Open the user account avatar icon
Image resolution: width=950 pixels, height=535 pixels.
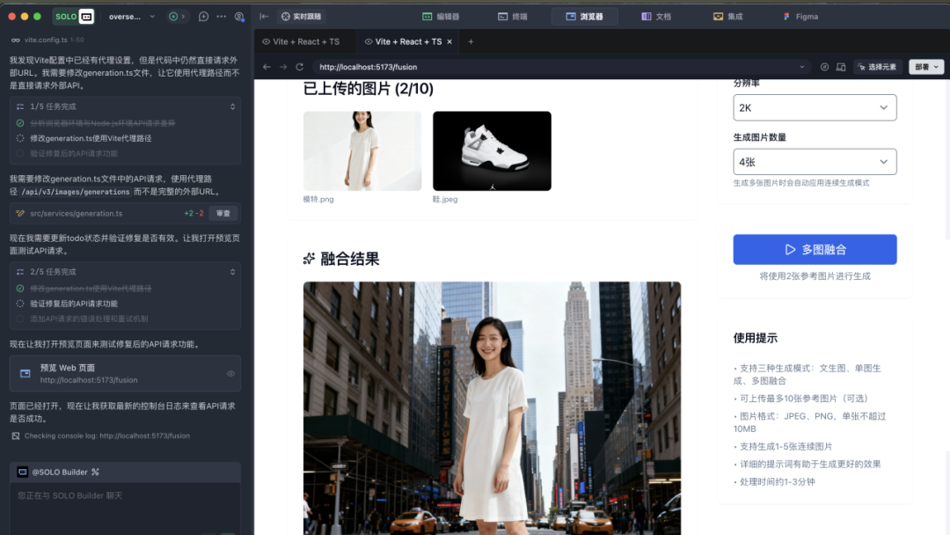pos(239,17)
